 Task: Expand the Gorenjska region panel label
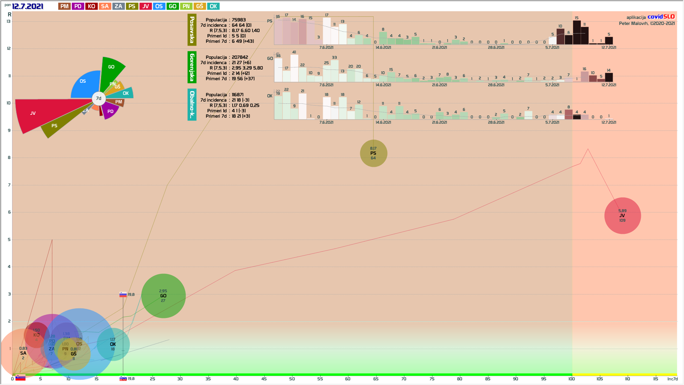192,67
